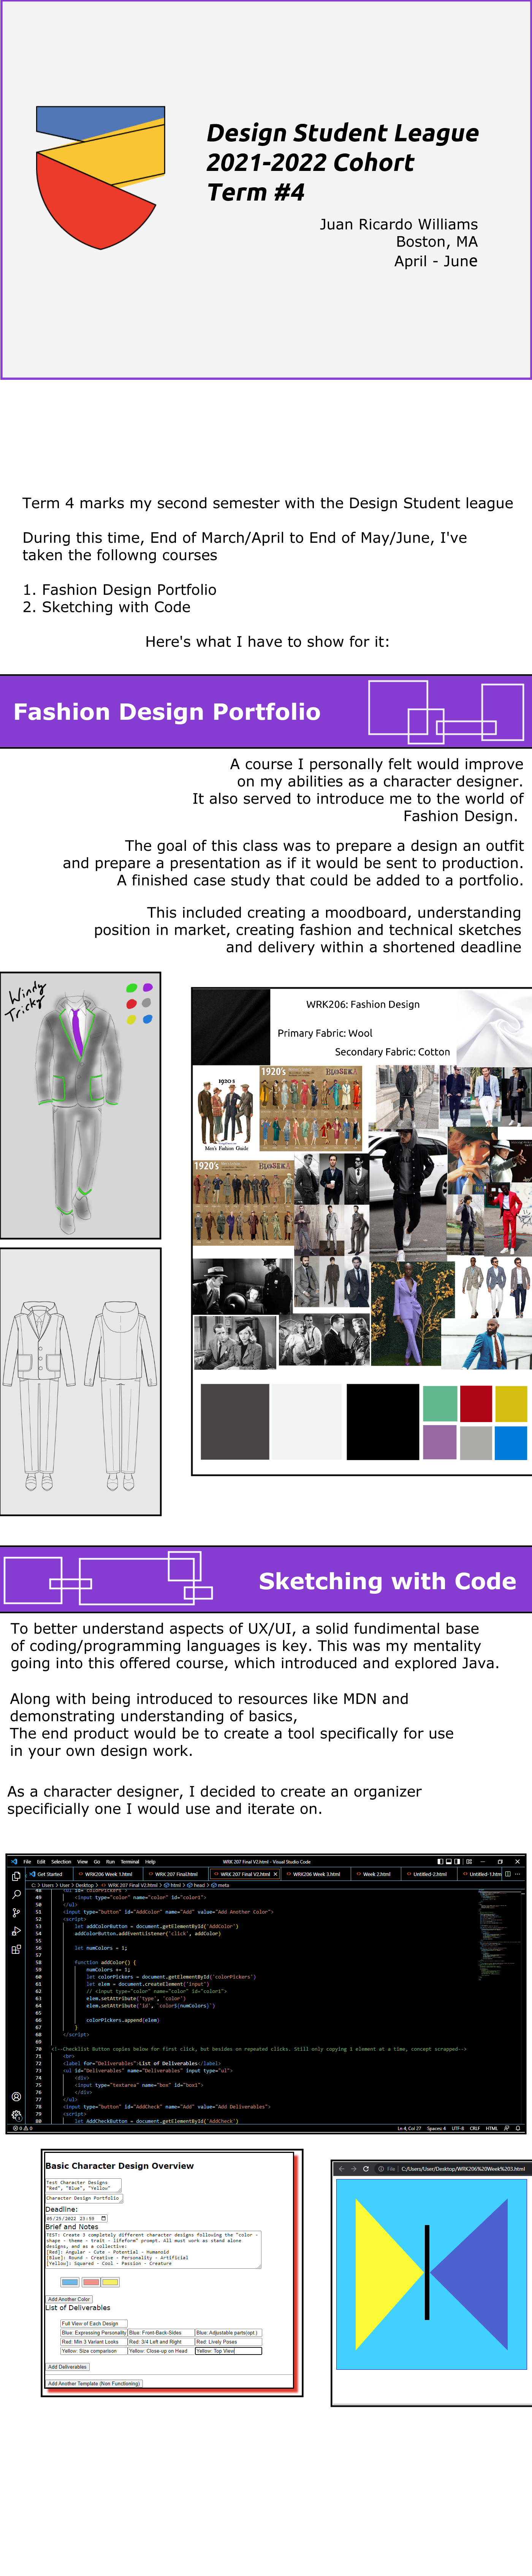Click the errors and warnings status icon
The height and width of the screenshot is (2576, 532).
tap(23, 2128)
